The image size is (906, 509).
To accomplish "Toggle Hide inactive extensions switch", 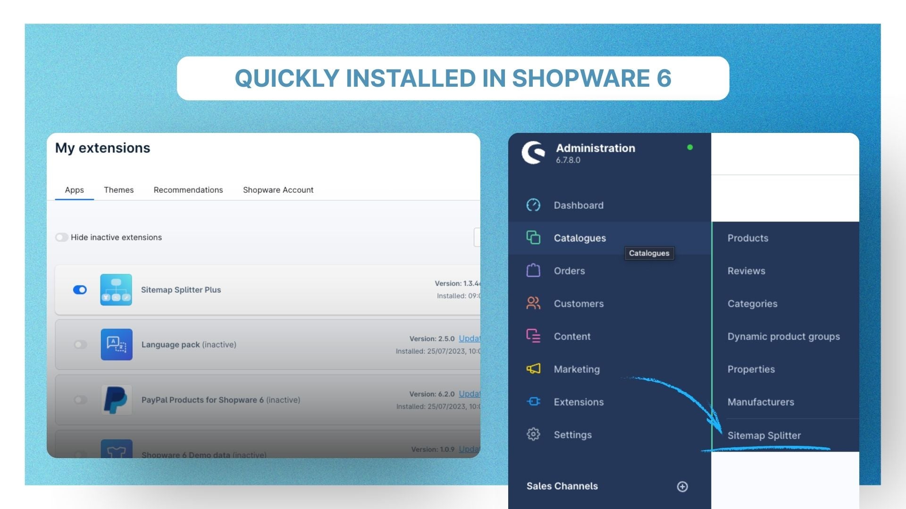I will coord(62,237).
